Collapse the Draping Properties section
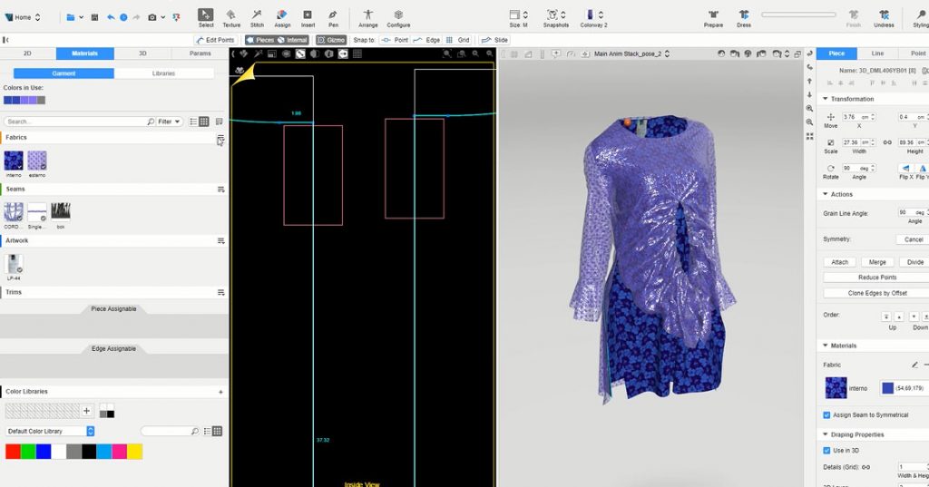Screen dimensions: 929x487 [x=826, y=435]
